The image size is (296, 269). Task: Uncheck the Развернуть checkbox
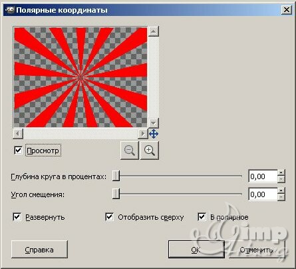17,217
